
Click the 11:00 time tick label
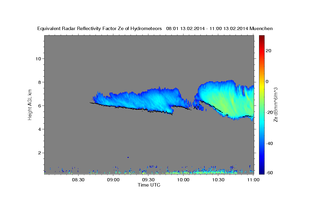(x=253, y=180)
